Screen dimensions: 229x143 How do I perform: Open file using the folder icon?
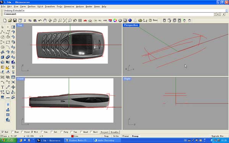click(10, 21)
